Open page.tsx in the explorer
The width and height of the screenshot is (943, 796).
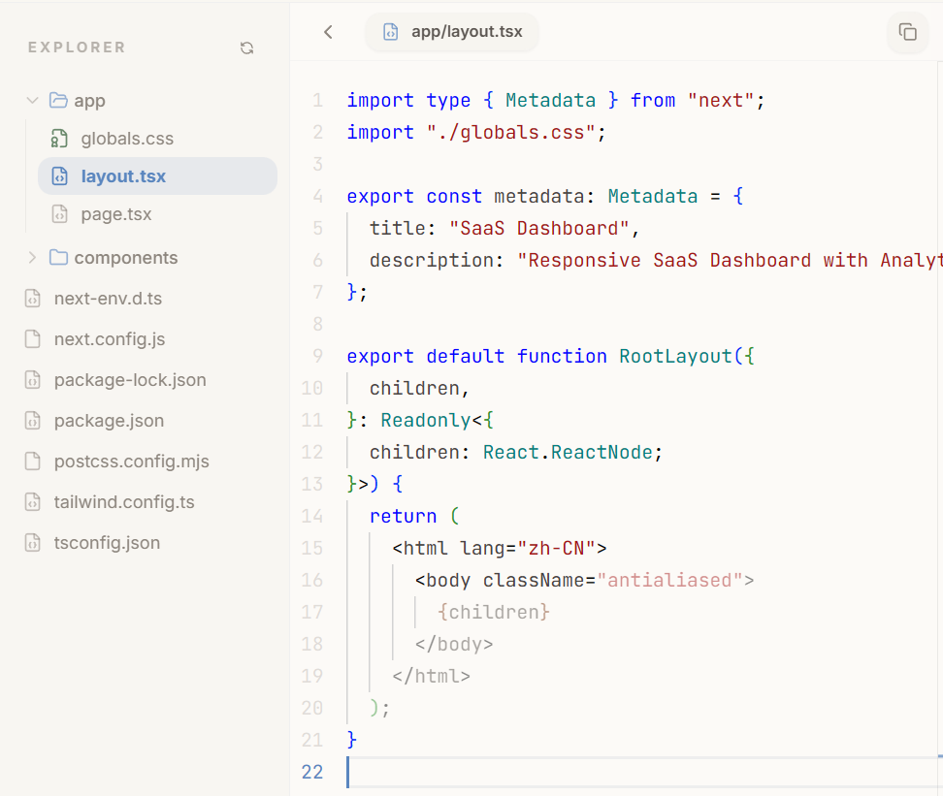[x=115, y=214]
